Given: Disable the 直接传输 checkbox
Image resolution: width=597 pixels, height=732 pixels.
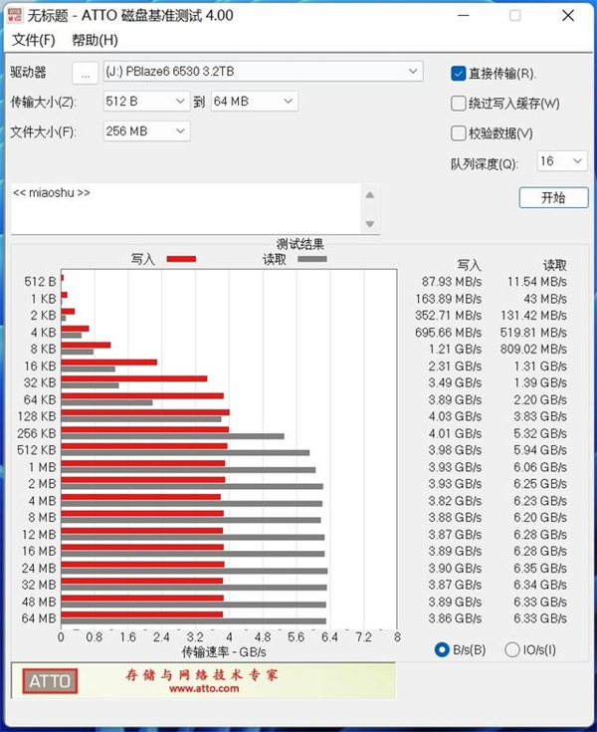Looking at the screenshot, I should tap(459, 74).
